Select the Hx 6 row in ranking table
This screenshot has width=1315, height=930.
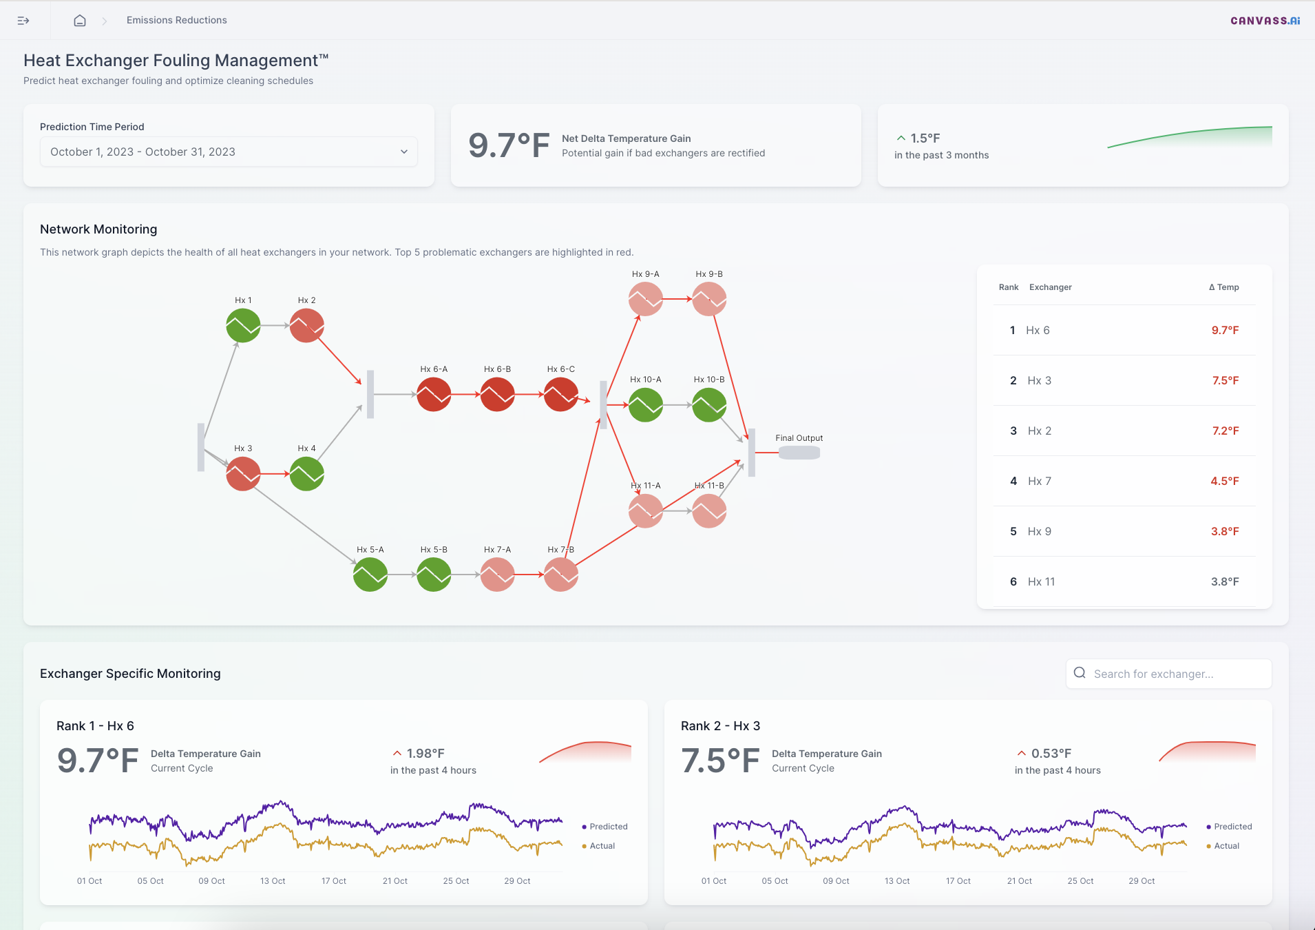[1124, 331]
